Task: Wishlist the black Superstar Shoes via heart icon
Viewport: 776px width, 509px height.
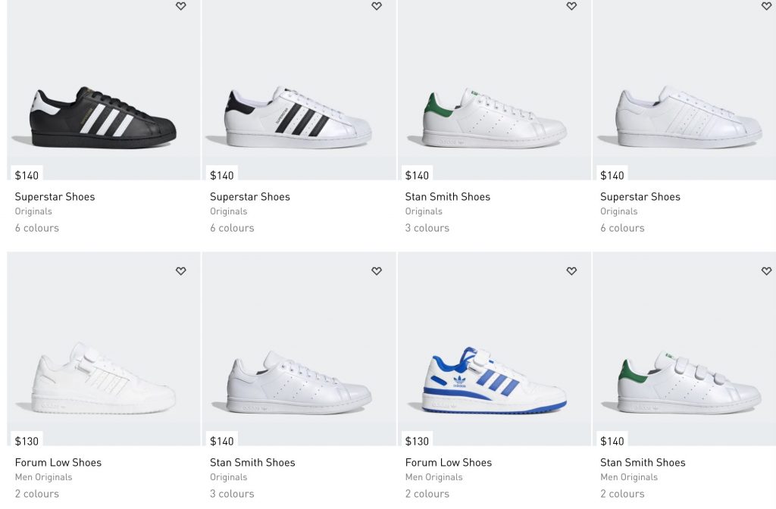Action: click(180, 6)
